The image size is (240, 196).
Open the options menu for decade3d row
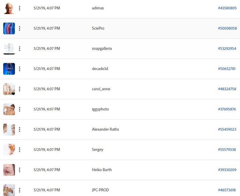[x=20, y=69]
